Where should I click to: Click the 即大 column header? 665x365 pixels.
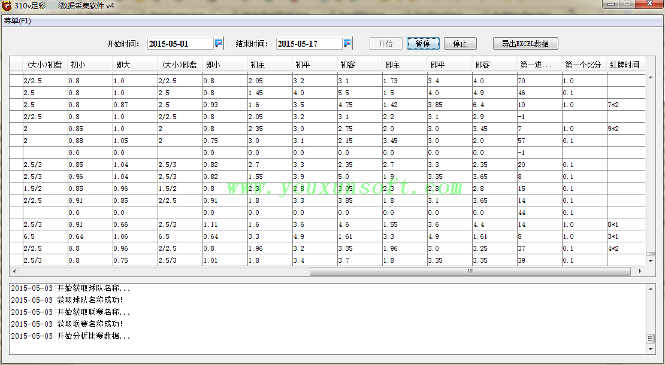tap(135, 65)
